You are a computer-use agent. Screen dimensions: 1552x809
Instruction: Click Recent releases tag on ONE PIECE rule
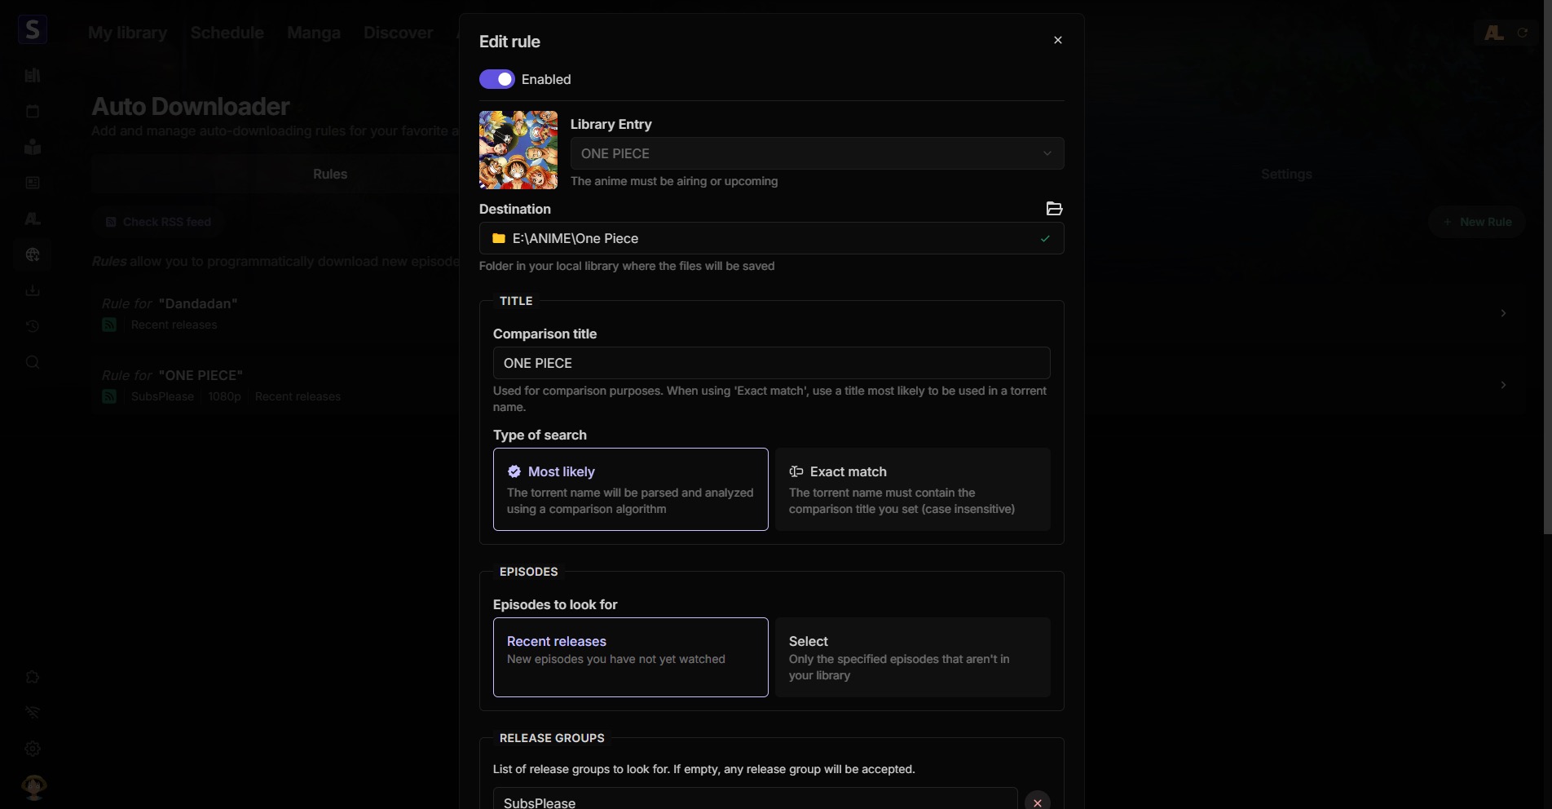pyautogui.click(x=298, y=396)
